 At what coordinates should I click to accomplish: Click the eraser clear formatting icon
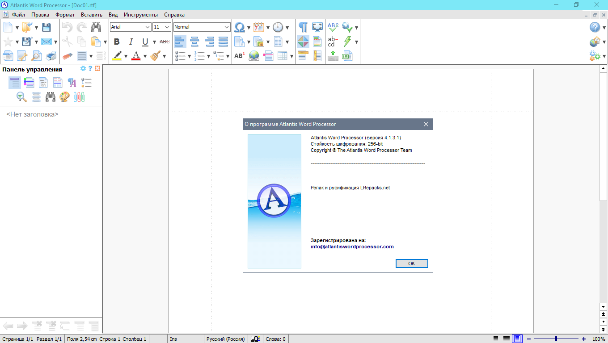tap(68, 56)
